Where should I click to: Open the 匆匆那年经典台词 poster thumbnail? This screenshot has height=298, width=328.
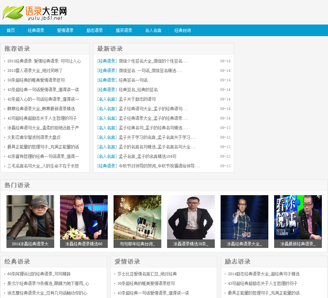click(x=137, y=217)
